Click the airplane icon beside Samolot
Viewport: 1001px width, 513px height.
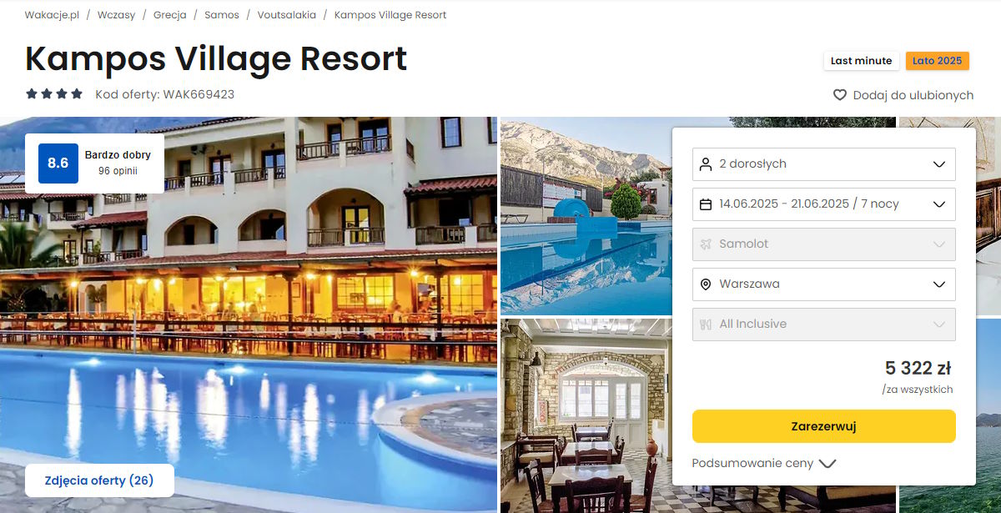click(x=706, y=244)
